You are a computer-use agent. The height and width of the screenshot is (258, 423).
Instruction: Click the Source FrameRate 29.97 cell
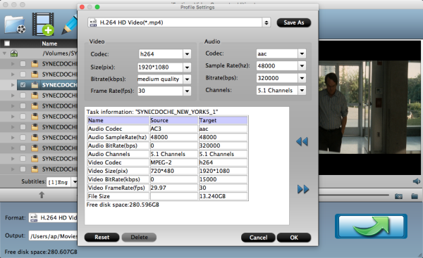(173, 188)
